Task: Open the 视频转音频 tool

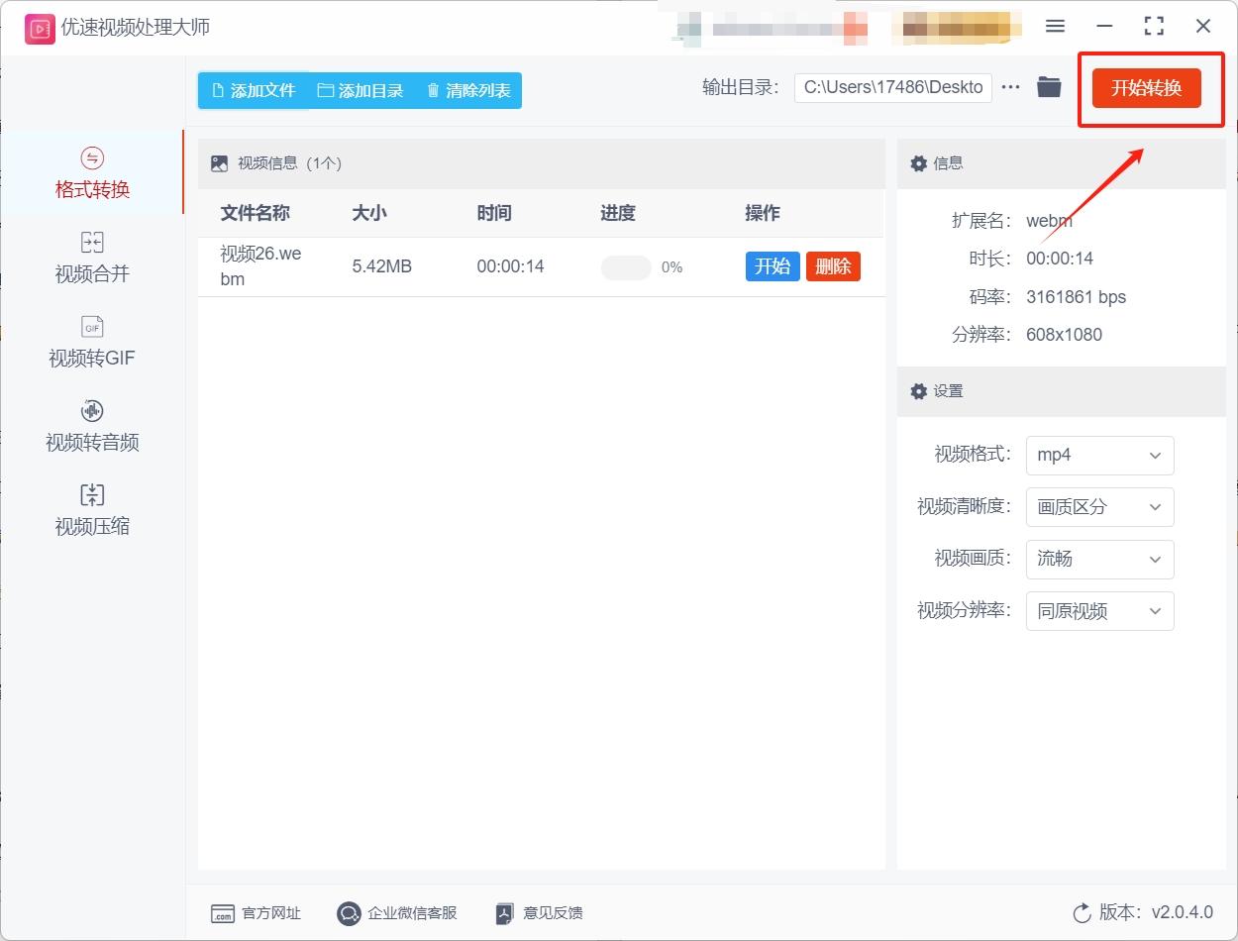Action: click(x=91, y=425)
